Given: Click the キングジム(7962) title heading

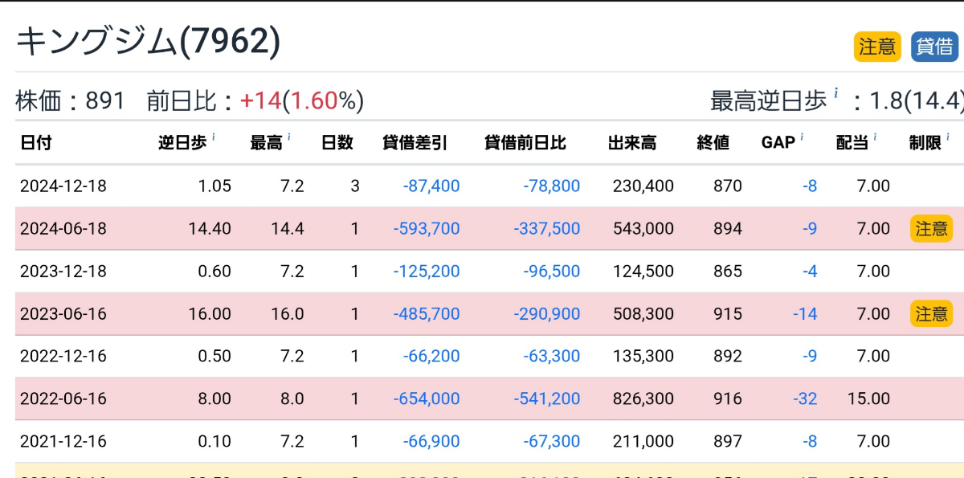Looking at the screenshot, I should point(149,42).
